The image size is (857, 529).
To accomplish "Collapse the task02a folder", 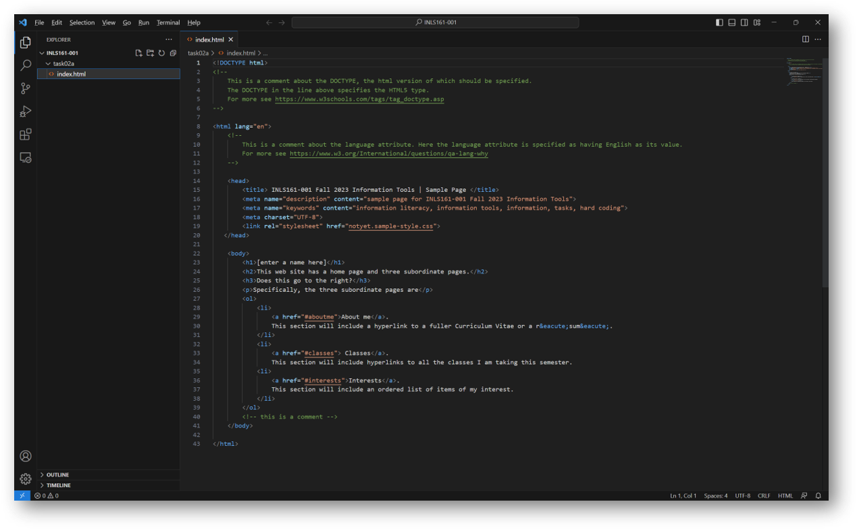I will (49, 63).
